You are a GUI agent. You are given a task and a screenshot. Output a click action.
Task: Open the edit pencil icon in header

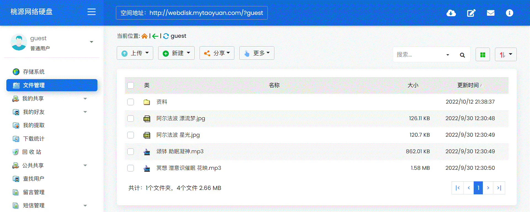click(471, 13)
